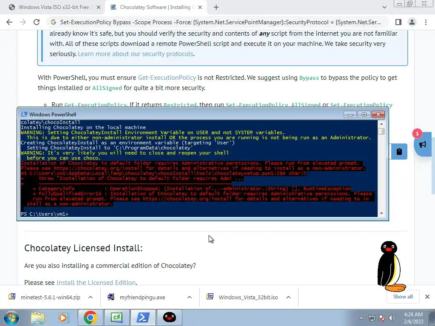Expand options for minetest-5.6.1-win64.zip
This screenshot has width=435, height=326.
[x=90, y=297]
